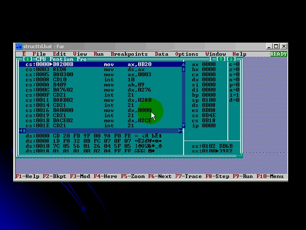Viewport: 306px width, 230px height.
Task: Select instruction line cs:001B mov dx,02CE
Action: [x=100, y=120]
